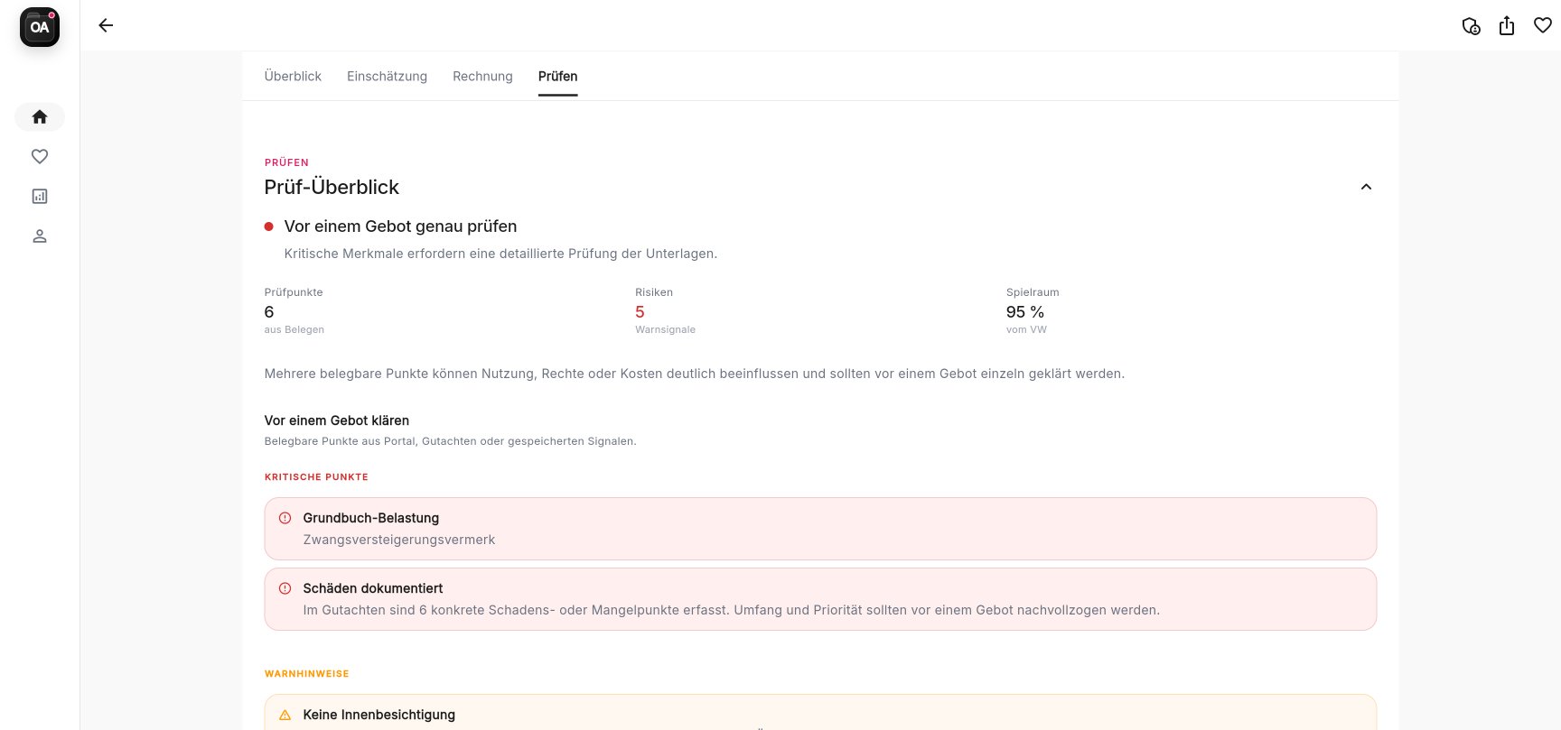Switch to the Einschätzung tab
The image size is (1561, 730).
click(x=387, y=77)
